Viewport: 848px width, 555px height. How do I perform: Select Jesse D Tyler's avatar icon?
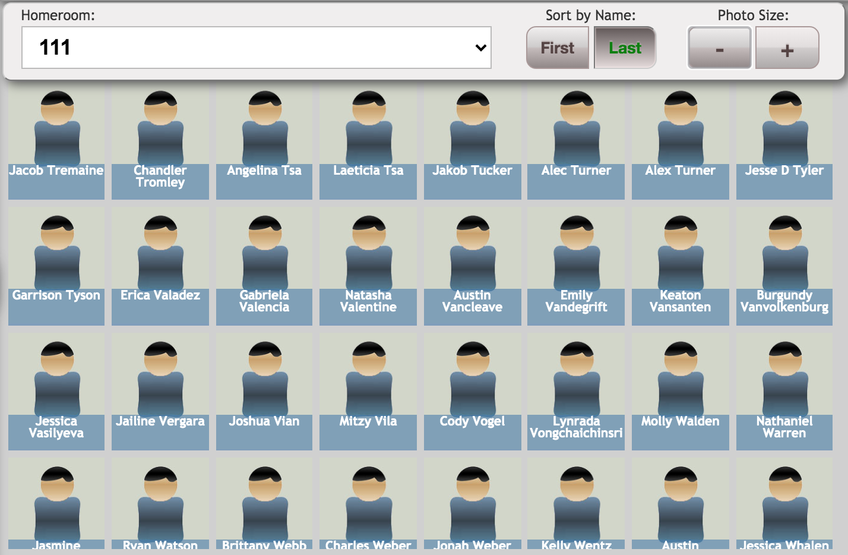click(785, 128)
